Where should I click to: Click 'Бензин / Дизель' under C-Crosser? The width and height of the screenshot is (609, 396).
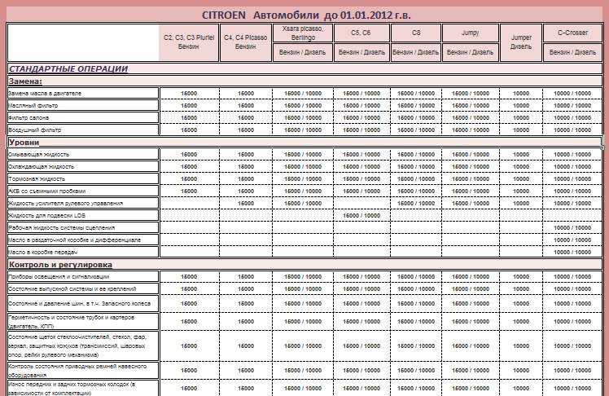point(572,52)
